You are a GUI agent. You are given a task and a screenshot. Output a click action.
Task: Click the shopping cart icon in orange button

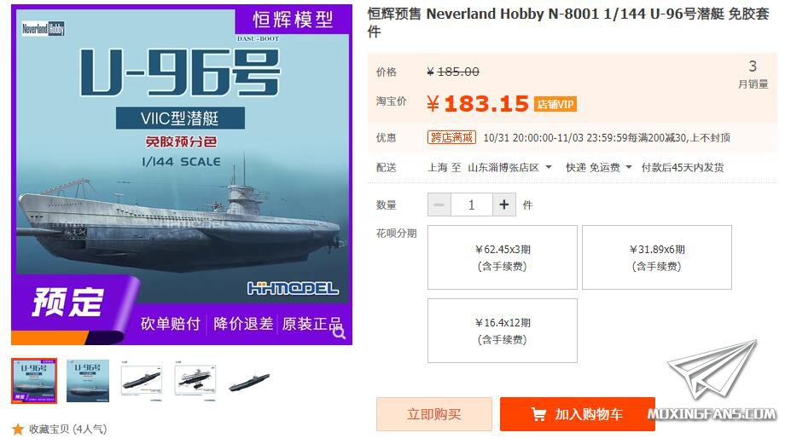tap(538, 414)
